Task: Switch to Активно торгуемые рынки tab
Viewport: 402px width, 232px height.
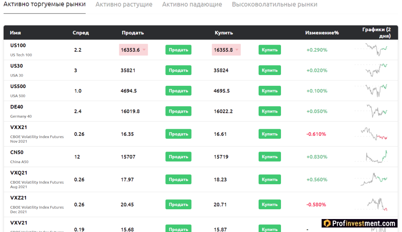Action: coord(45,4)
